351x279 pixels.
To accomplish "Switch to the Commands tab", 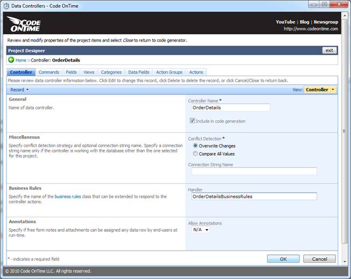I will [x=49, y=72].
